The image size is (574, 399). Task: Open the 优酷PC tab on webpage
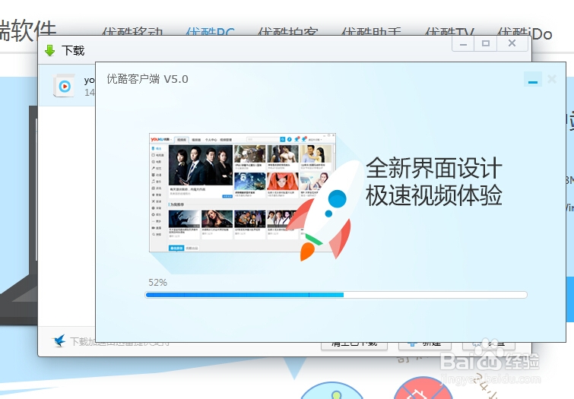[x=210, y=31]
